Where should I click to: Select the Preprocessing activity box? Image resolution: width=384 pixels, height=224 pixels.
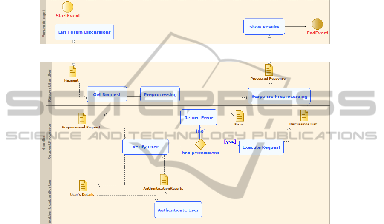coord(160,94)
